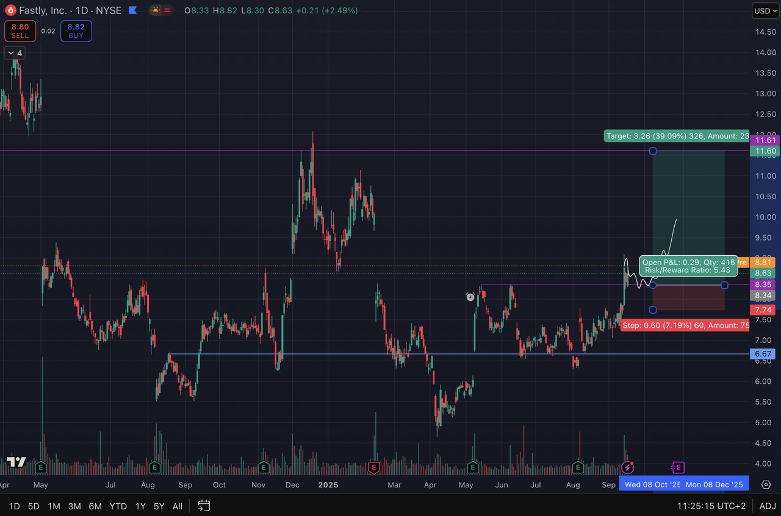Click the TradingView logo on the chart
This screenshot has width=781, height=516.
point(16,462)
